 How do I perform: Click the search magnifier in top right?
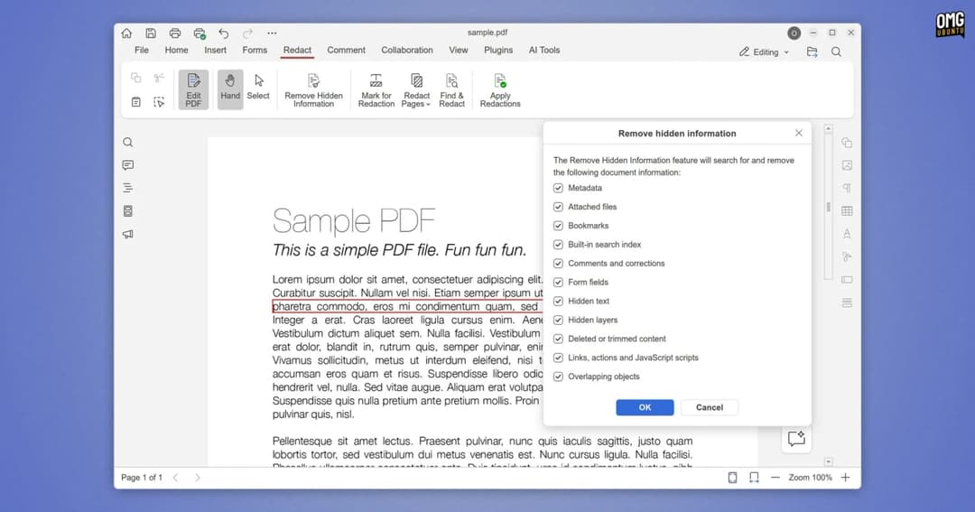pos(836,52)
